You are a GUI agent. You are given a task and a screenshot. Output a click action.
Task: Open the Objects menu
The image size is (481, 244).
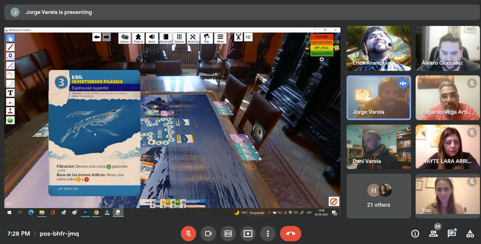(x=138, y=38)
